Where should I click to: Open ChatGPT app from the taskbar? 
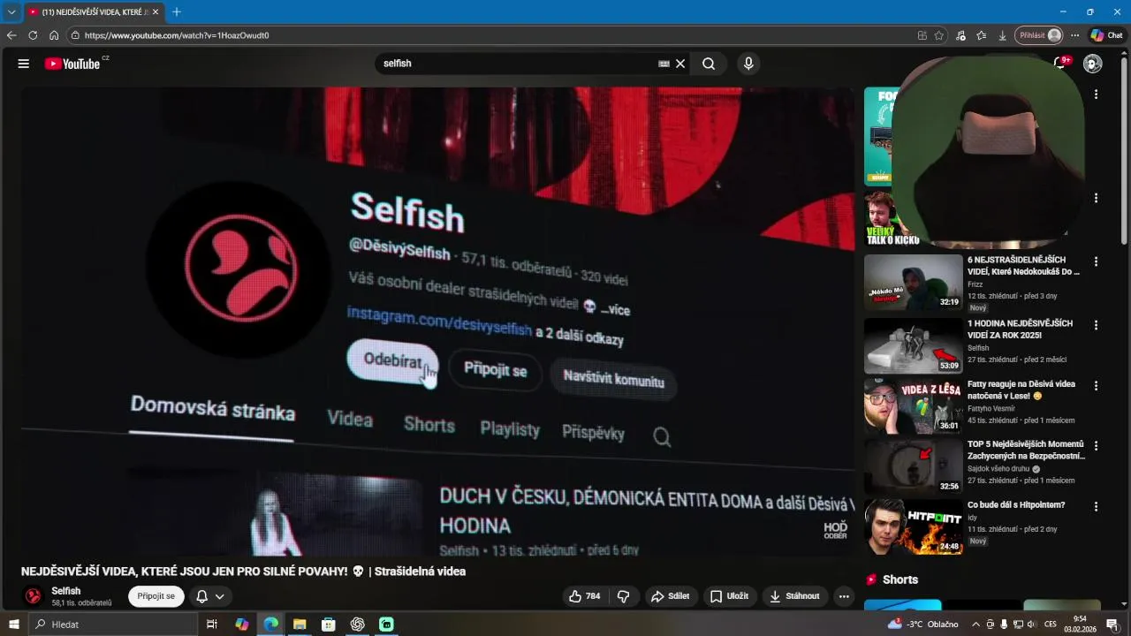358,624
